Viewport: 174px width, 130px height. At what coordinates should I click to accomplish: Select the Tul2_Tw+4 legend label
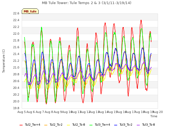click(x=33, y=125)
